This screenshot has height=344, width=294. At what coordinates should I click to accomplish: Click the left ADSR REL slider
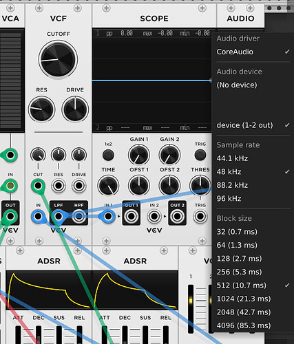(79, 335)
